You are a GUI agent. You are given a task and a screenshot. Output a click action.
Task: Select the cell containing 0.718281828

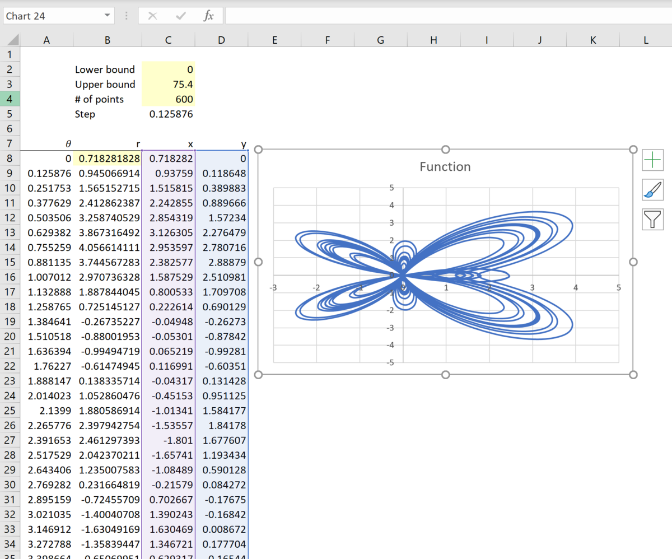click(107, 159)
